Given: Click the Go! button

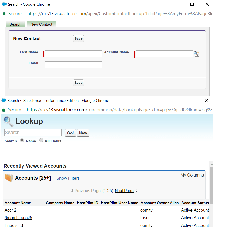Looking at the screenshot, I should pos(70,133).
